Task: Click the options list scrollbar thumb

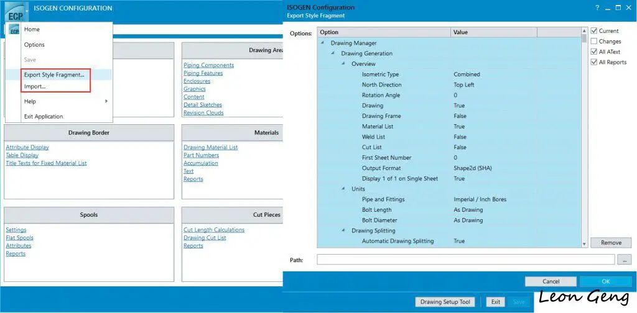Action: click(x=585, y=39)
